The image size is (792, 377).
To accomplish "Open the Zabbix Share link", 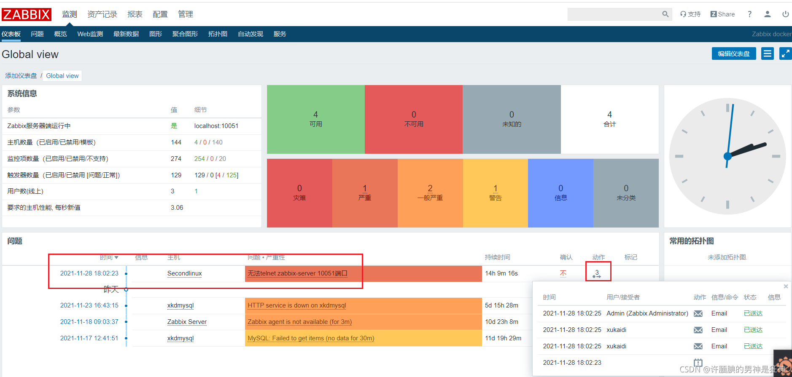I will (723, 14).
